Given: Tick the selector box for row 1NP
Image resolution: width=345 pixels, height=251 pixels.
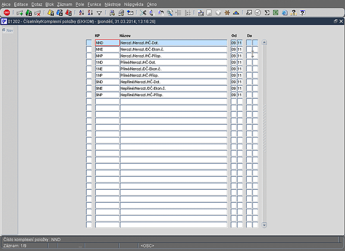Looking at the screenshot, I should tap(89, 75).
